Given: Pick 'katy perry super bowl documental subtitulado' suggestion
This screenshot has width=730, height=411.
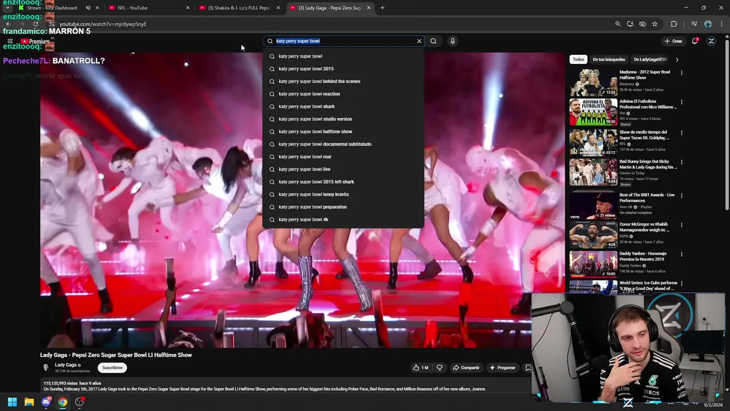Looking at the screenshot, I should [x=343, y=144].
